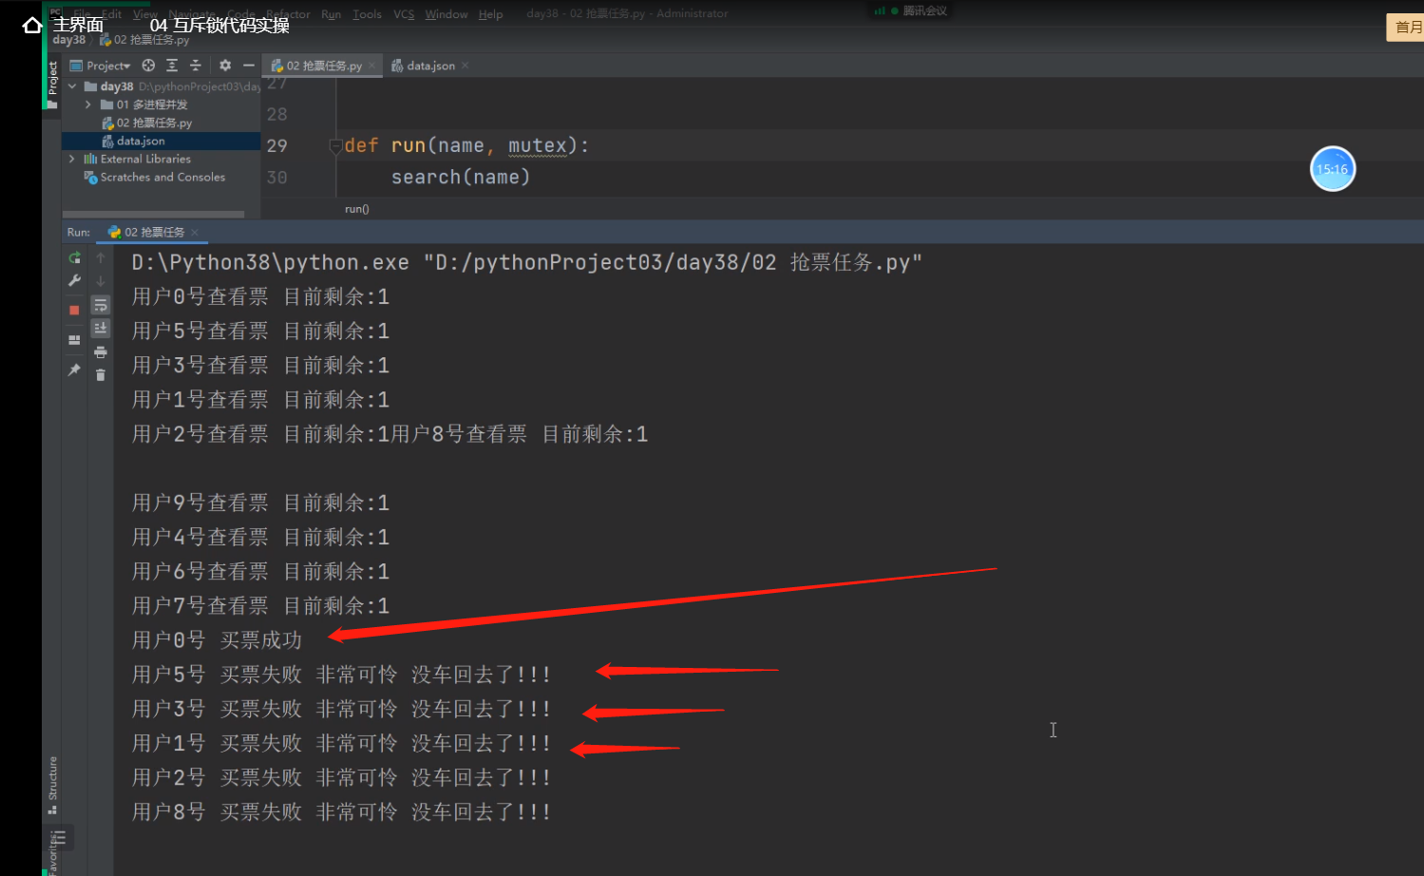Collapse all items in Project panel
Screen dimensions: 1424x876
click(196, 66)
